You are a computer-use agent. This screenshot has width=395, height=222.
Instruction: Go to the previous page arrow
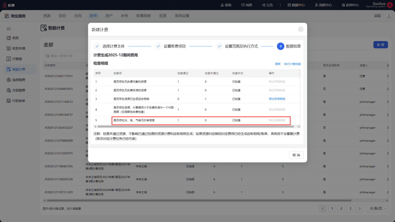(x=323, y=209)
